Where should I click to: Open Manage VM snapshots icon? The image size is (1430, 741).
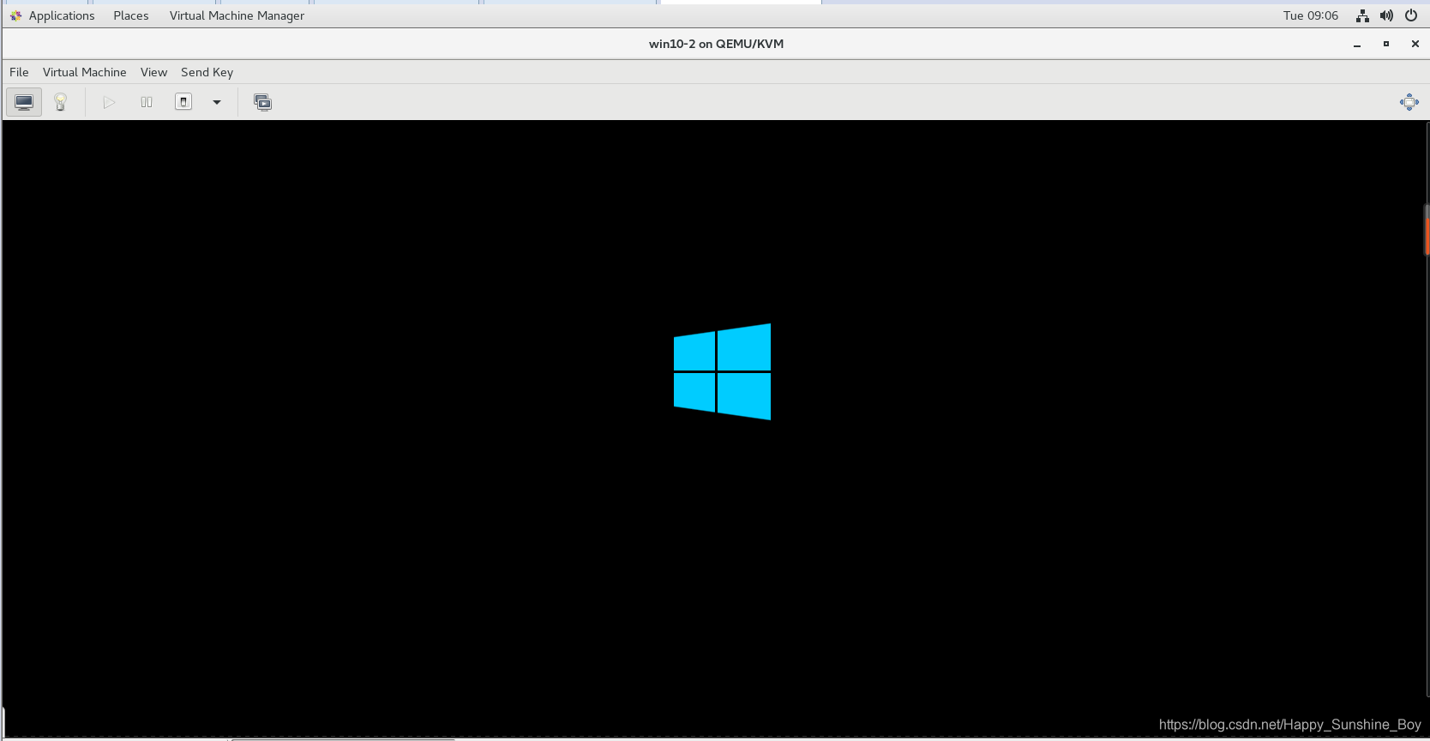click(262, 102)
